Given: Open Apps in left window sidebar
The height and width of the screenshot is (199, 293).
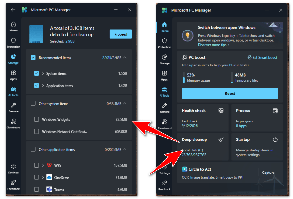Looking at the screenshot, I should click(x=14, y=75).
